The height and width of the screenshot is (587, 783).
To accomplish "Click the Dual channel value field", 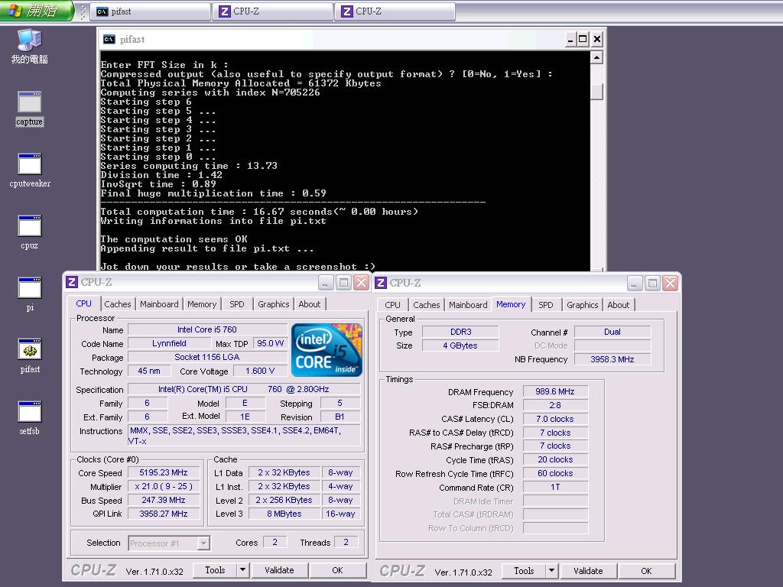I will 612,332.
